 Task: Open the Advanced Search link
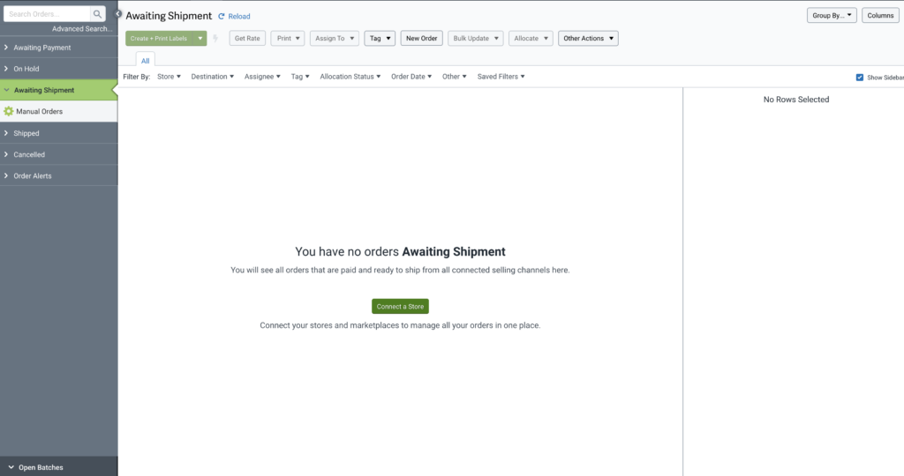pos(82,29)
